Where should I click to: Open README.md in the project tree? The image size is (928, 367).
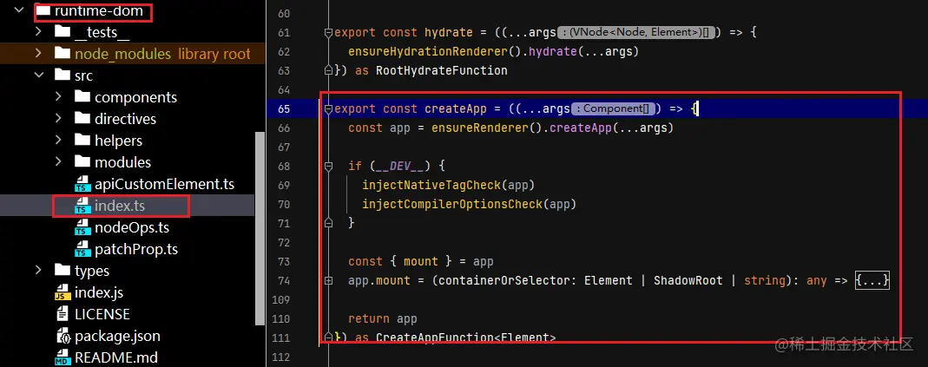tap(116, 358)
